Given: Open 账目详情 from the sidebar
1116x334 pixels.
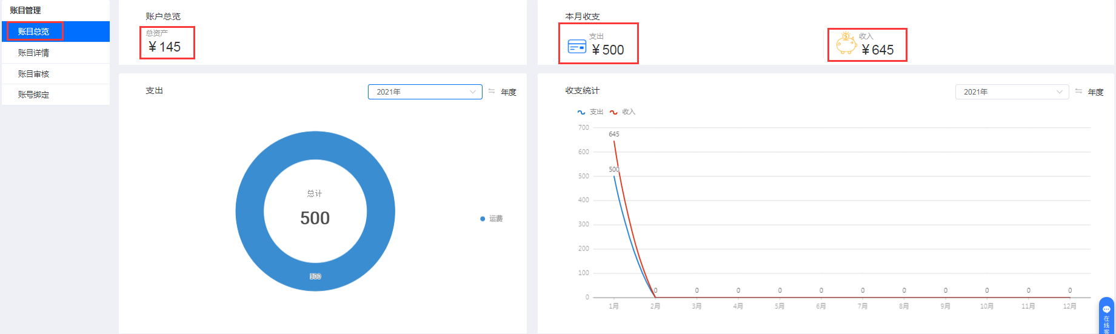Looking at the screenshot, I should [34, 53].
